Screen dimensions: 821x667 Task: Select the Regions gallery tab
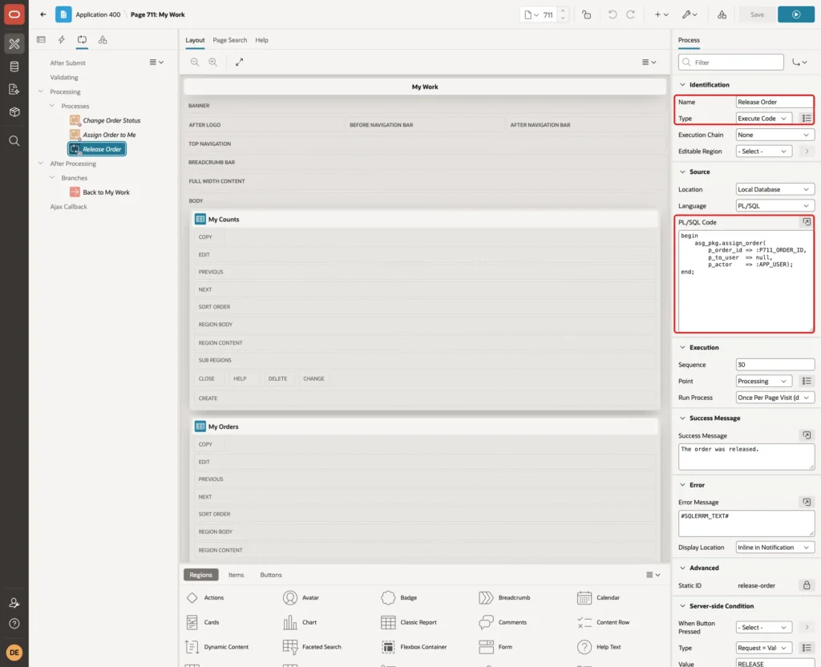[x=200, y=574]
